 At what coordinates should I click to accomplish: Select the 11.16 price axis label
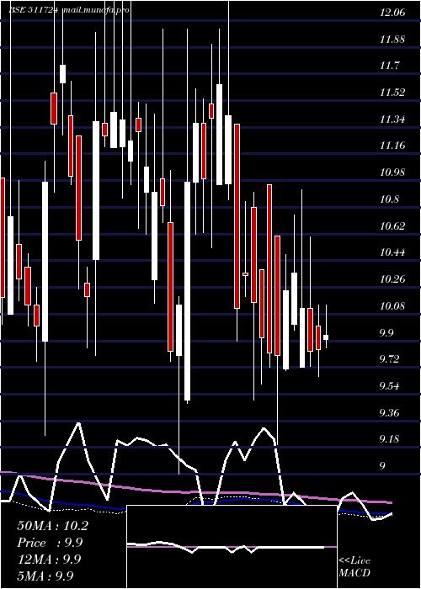[392, 146]
